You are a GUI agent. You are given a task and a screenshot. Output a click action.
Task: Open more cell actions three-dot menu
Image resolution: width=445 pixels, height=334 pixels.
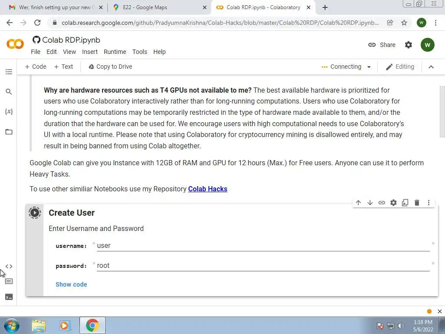click(x=428, y=203)
